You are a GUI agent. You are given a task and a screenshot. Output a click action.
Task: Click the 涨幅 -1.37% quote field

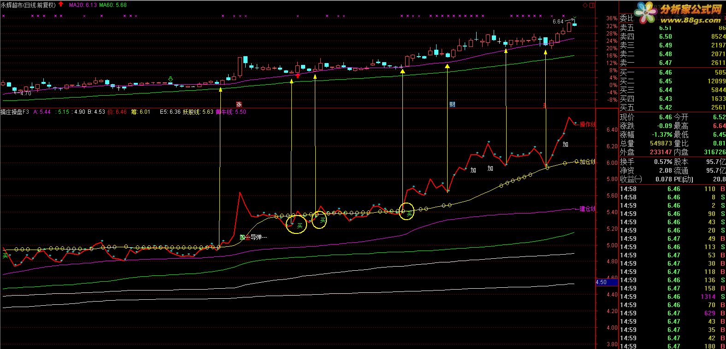646,135
